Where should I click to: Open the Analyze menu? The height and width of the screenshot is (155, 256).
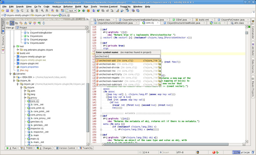(56, 7)
